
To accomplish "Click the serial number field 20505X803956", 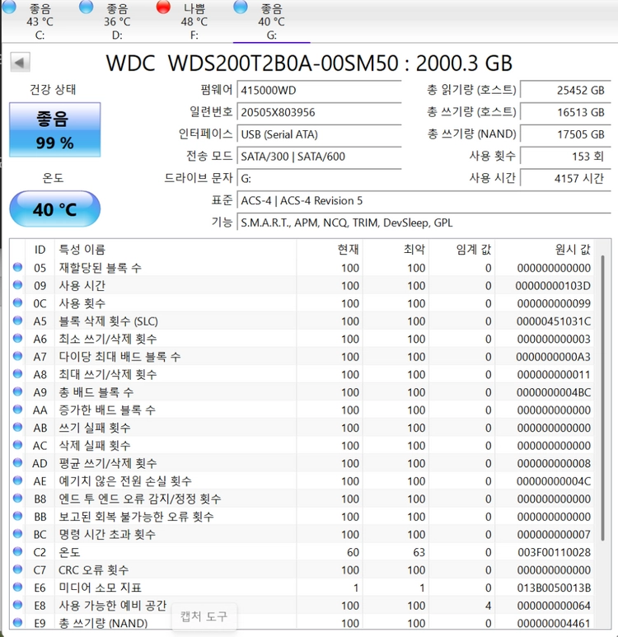I will click(320, 112).
